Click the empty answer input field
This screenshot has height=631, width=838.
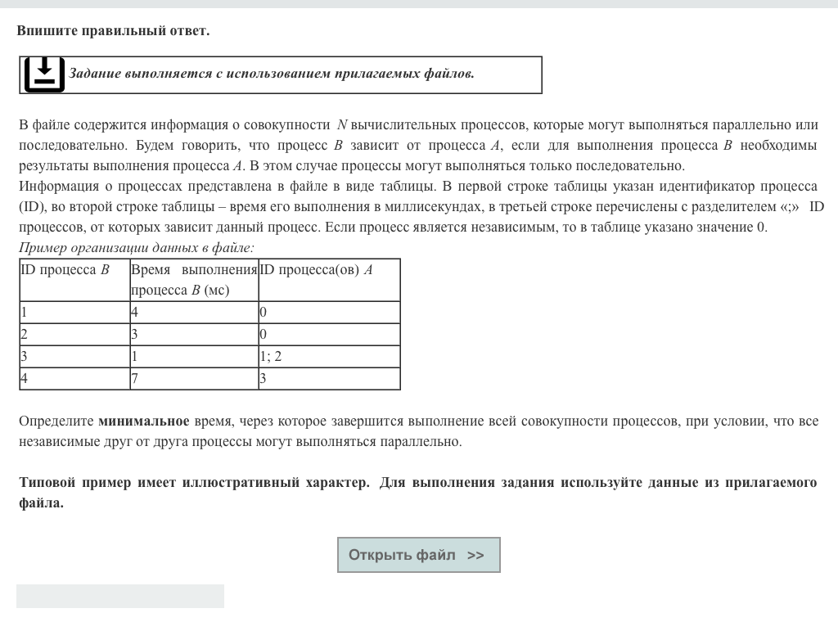120,596
